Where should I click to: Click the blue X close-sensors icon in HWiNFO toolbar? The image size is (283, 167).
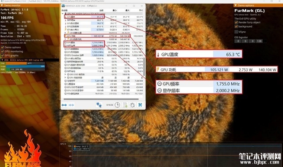point(140,105)
